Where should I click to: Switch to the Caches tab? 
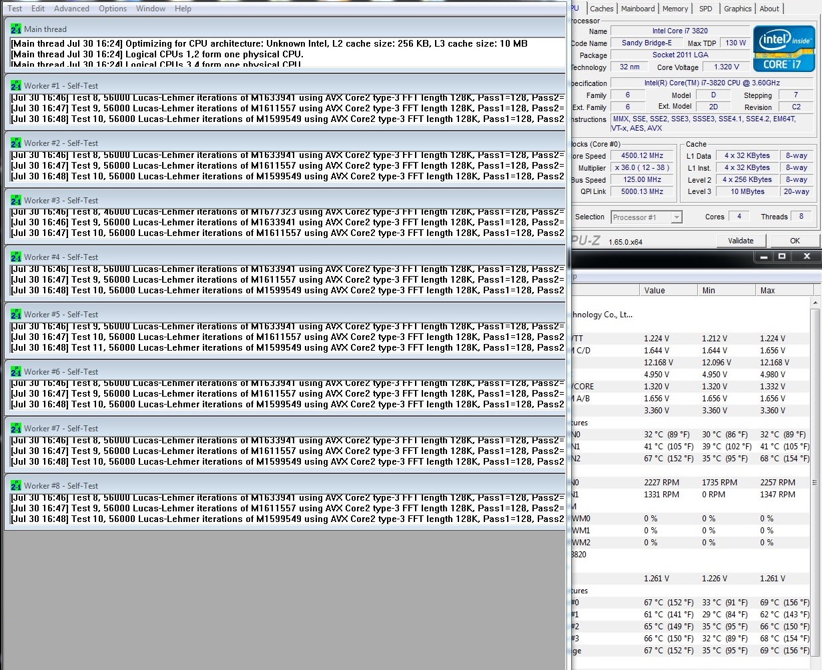(x=601, y=9)
